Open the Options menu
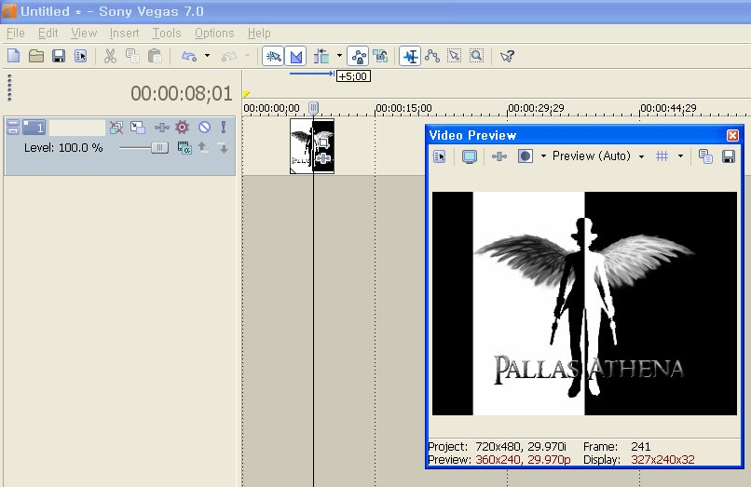Viewport: 751px width, 487px height. (x=214, y=33)
